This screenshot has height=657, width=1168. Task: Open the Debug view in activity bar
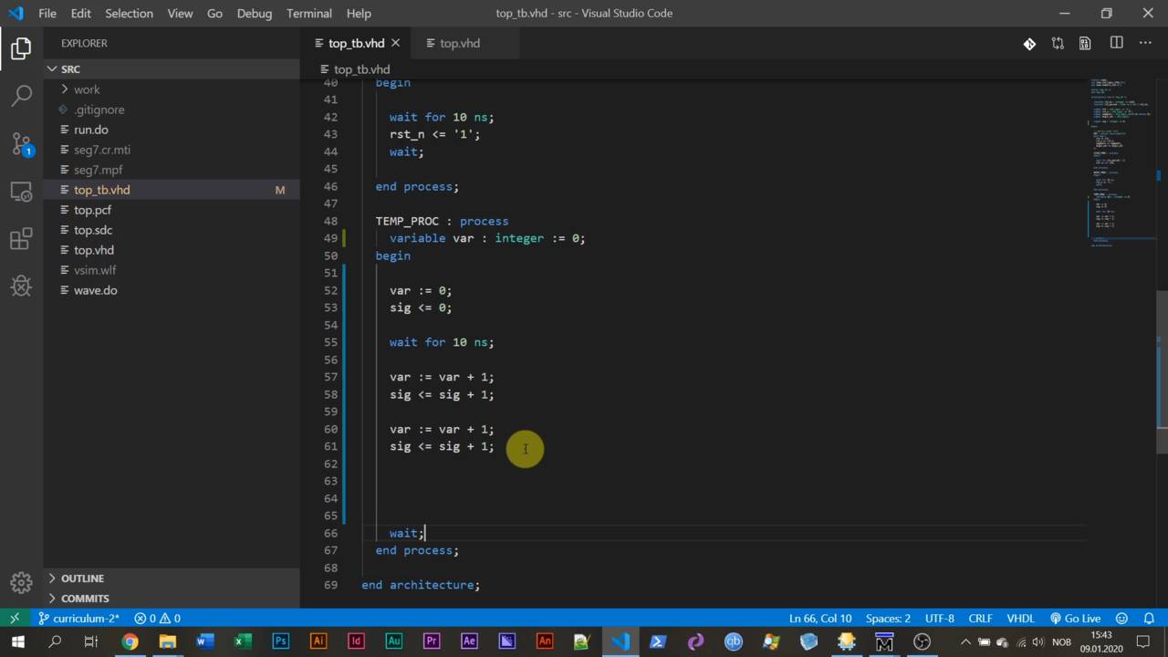(21, 287)
